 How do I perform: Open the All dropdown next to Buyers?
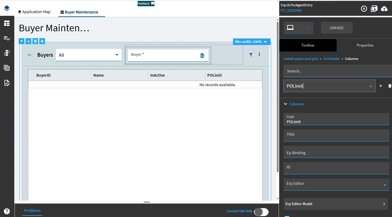point(89,55)
